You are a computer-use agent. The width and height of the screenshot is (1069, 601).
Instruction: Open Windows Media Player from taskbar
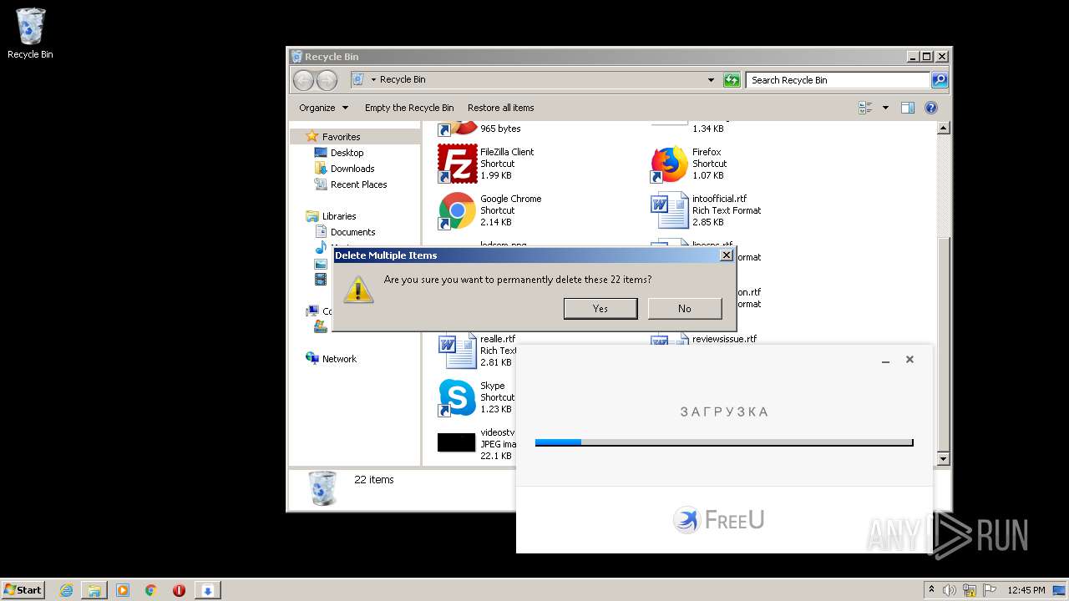pyautogui.click(x=123, y=590)
